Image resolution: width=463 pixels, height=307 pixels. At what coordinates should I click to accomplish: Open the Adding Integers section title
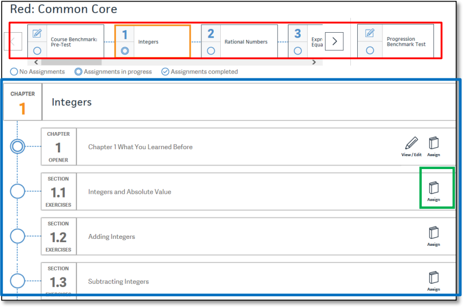tap(112, 237)
